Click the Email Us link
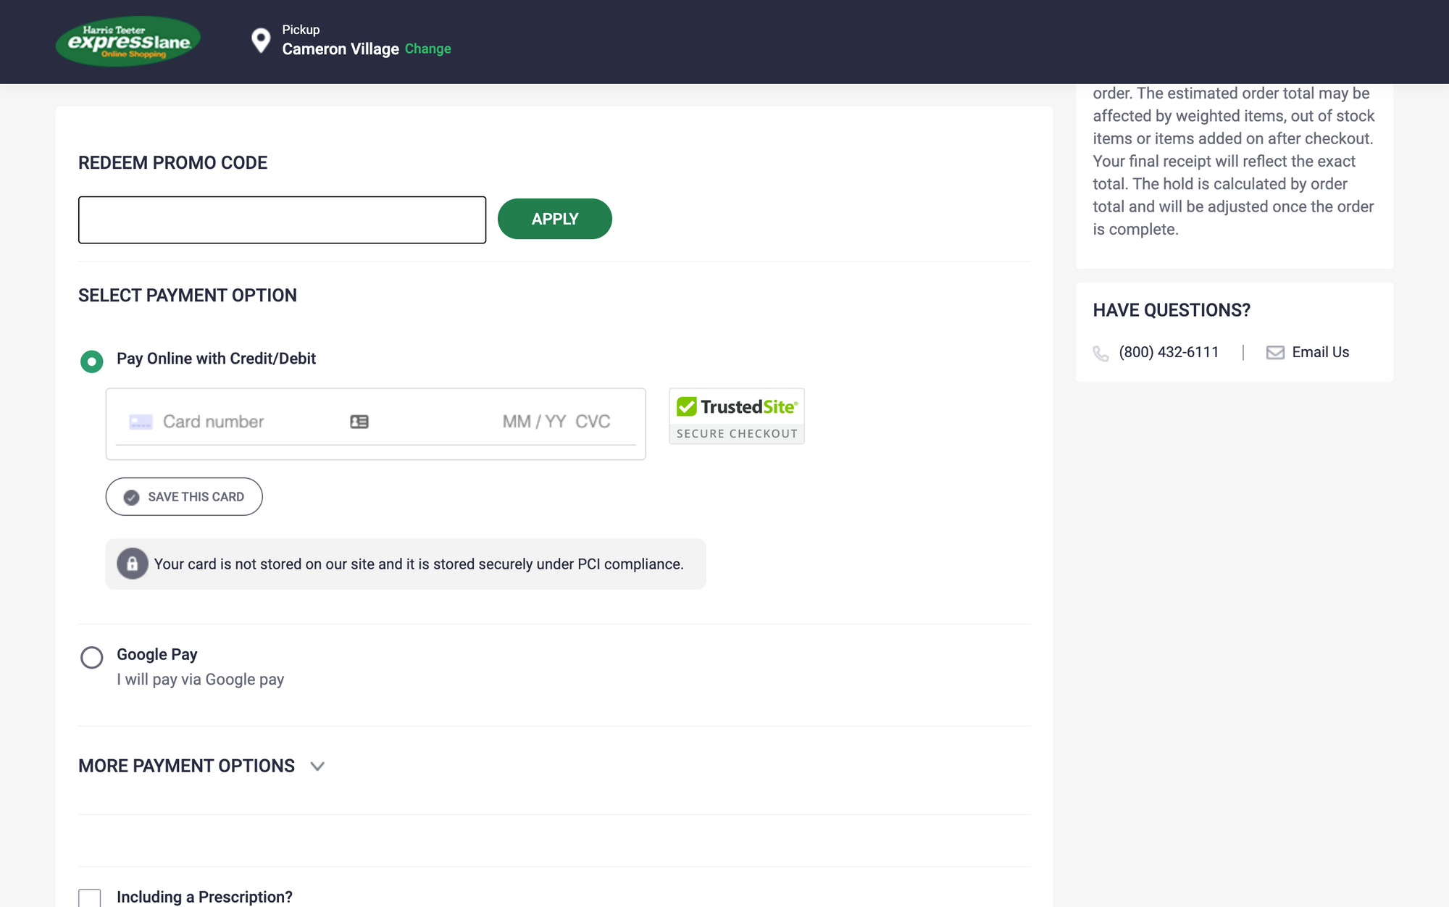 tap(1320, 352)
